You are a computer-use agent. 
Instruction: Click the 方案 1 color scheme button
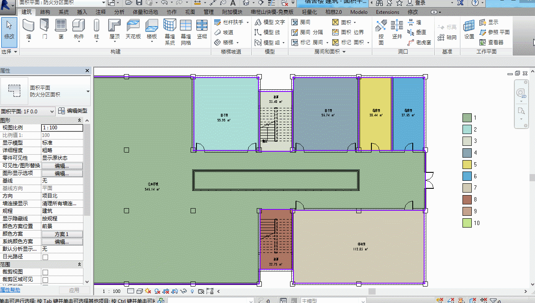coord(62,234)
